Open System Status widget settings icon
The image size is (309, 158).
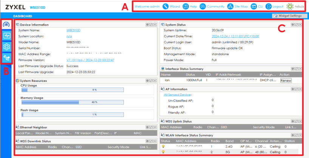pos(293,25)
